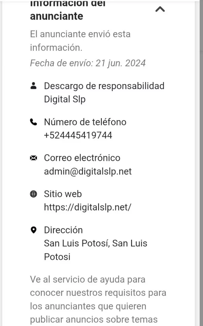Open the https://digitalslp.net/ website link
This screenshot has height=326, width=203.
point(87,207)
